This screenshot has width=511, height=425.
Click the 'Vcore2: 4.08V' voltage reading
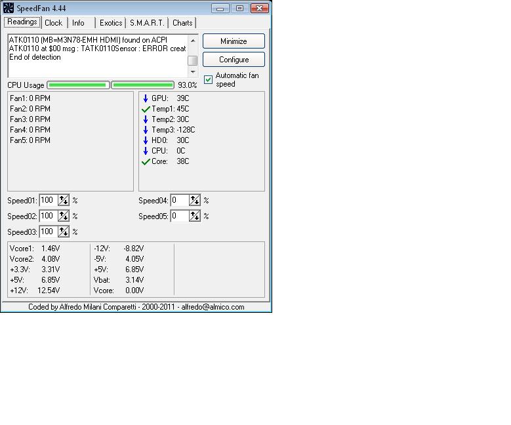(35, 259)
